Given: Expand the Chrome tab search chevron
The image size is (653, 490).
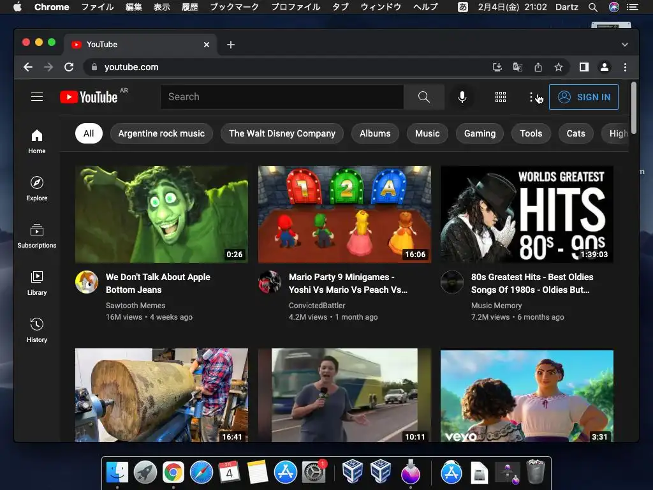Looking at the screenshot, I should point(625,45).
